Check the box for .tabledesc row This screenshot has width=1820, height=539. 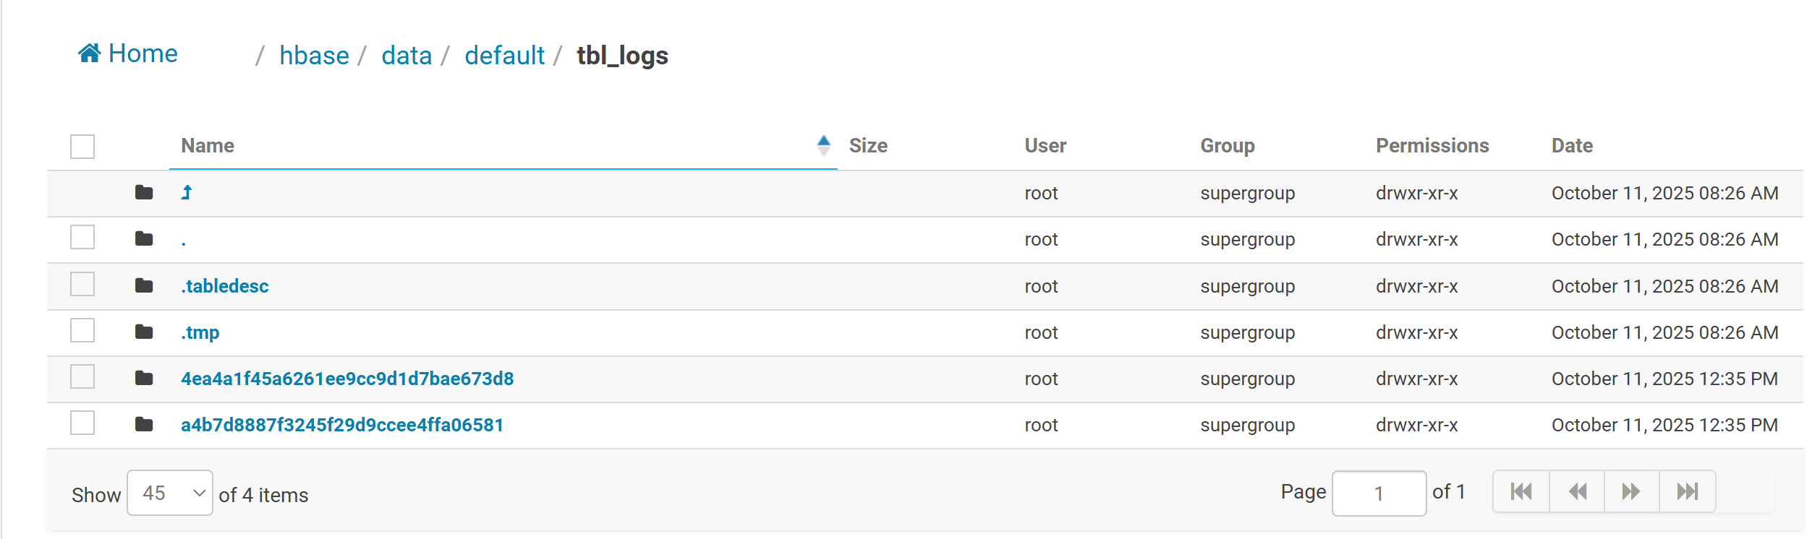pyautogui.click(x=82, y=285)
